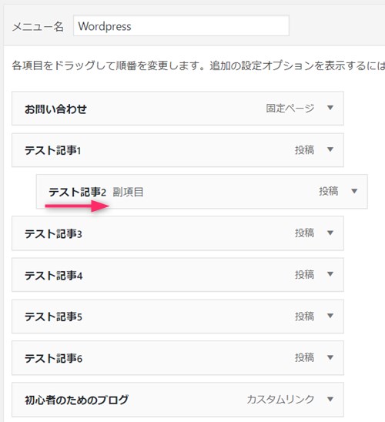
Task: Expand the お問い合わせ menu item arrow
Action: (330, 108)
